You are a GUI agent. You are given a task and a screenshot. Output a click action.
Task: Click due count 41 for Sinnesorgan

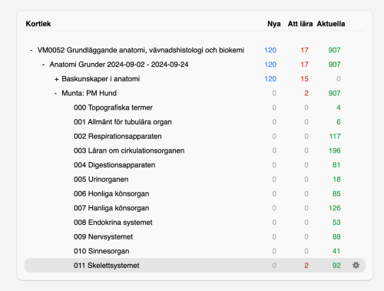point(336,251)
